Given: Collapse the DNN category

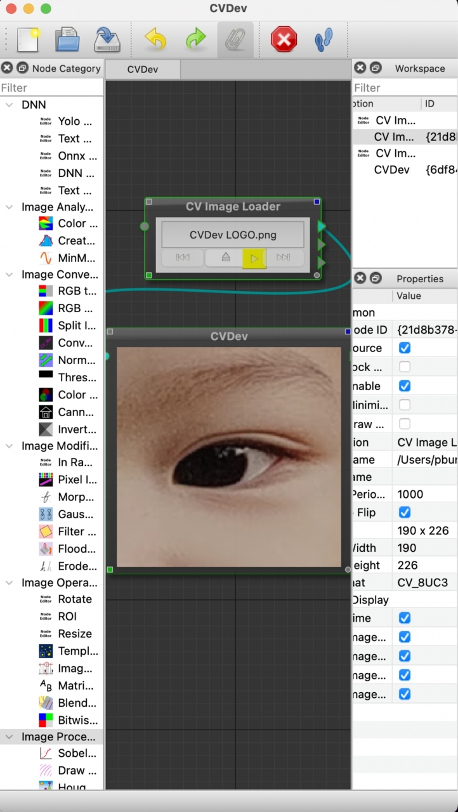Looking at the screenshot, I should pyautogui.click(x=10, y=105).
